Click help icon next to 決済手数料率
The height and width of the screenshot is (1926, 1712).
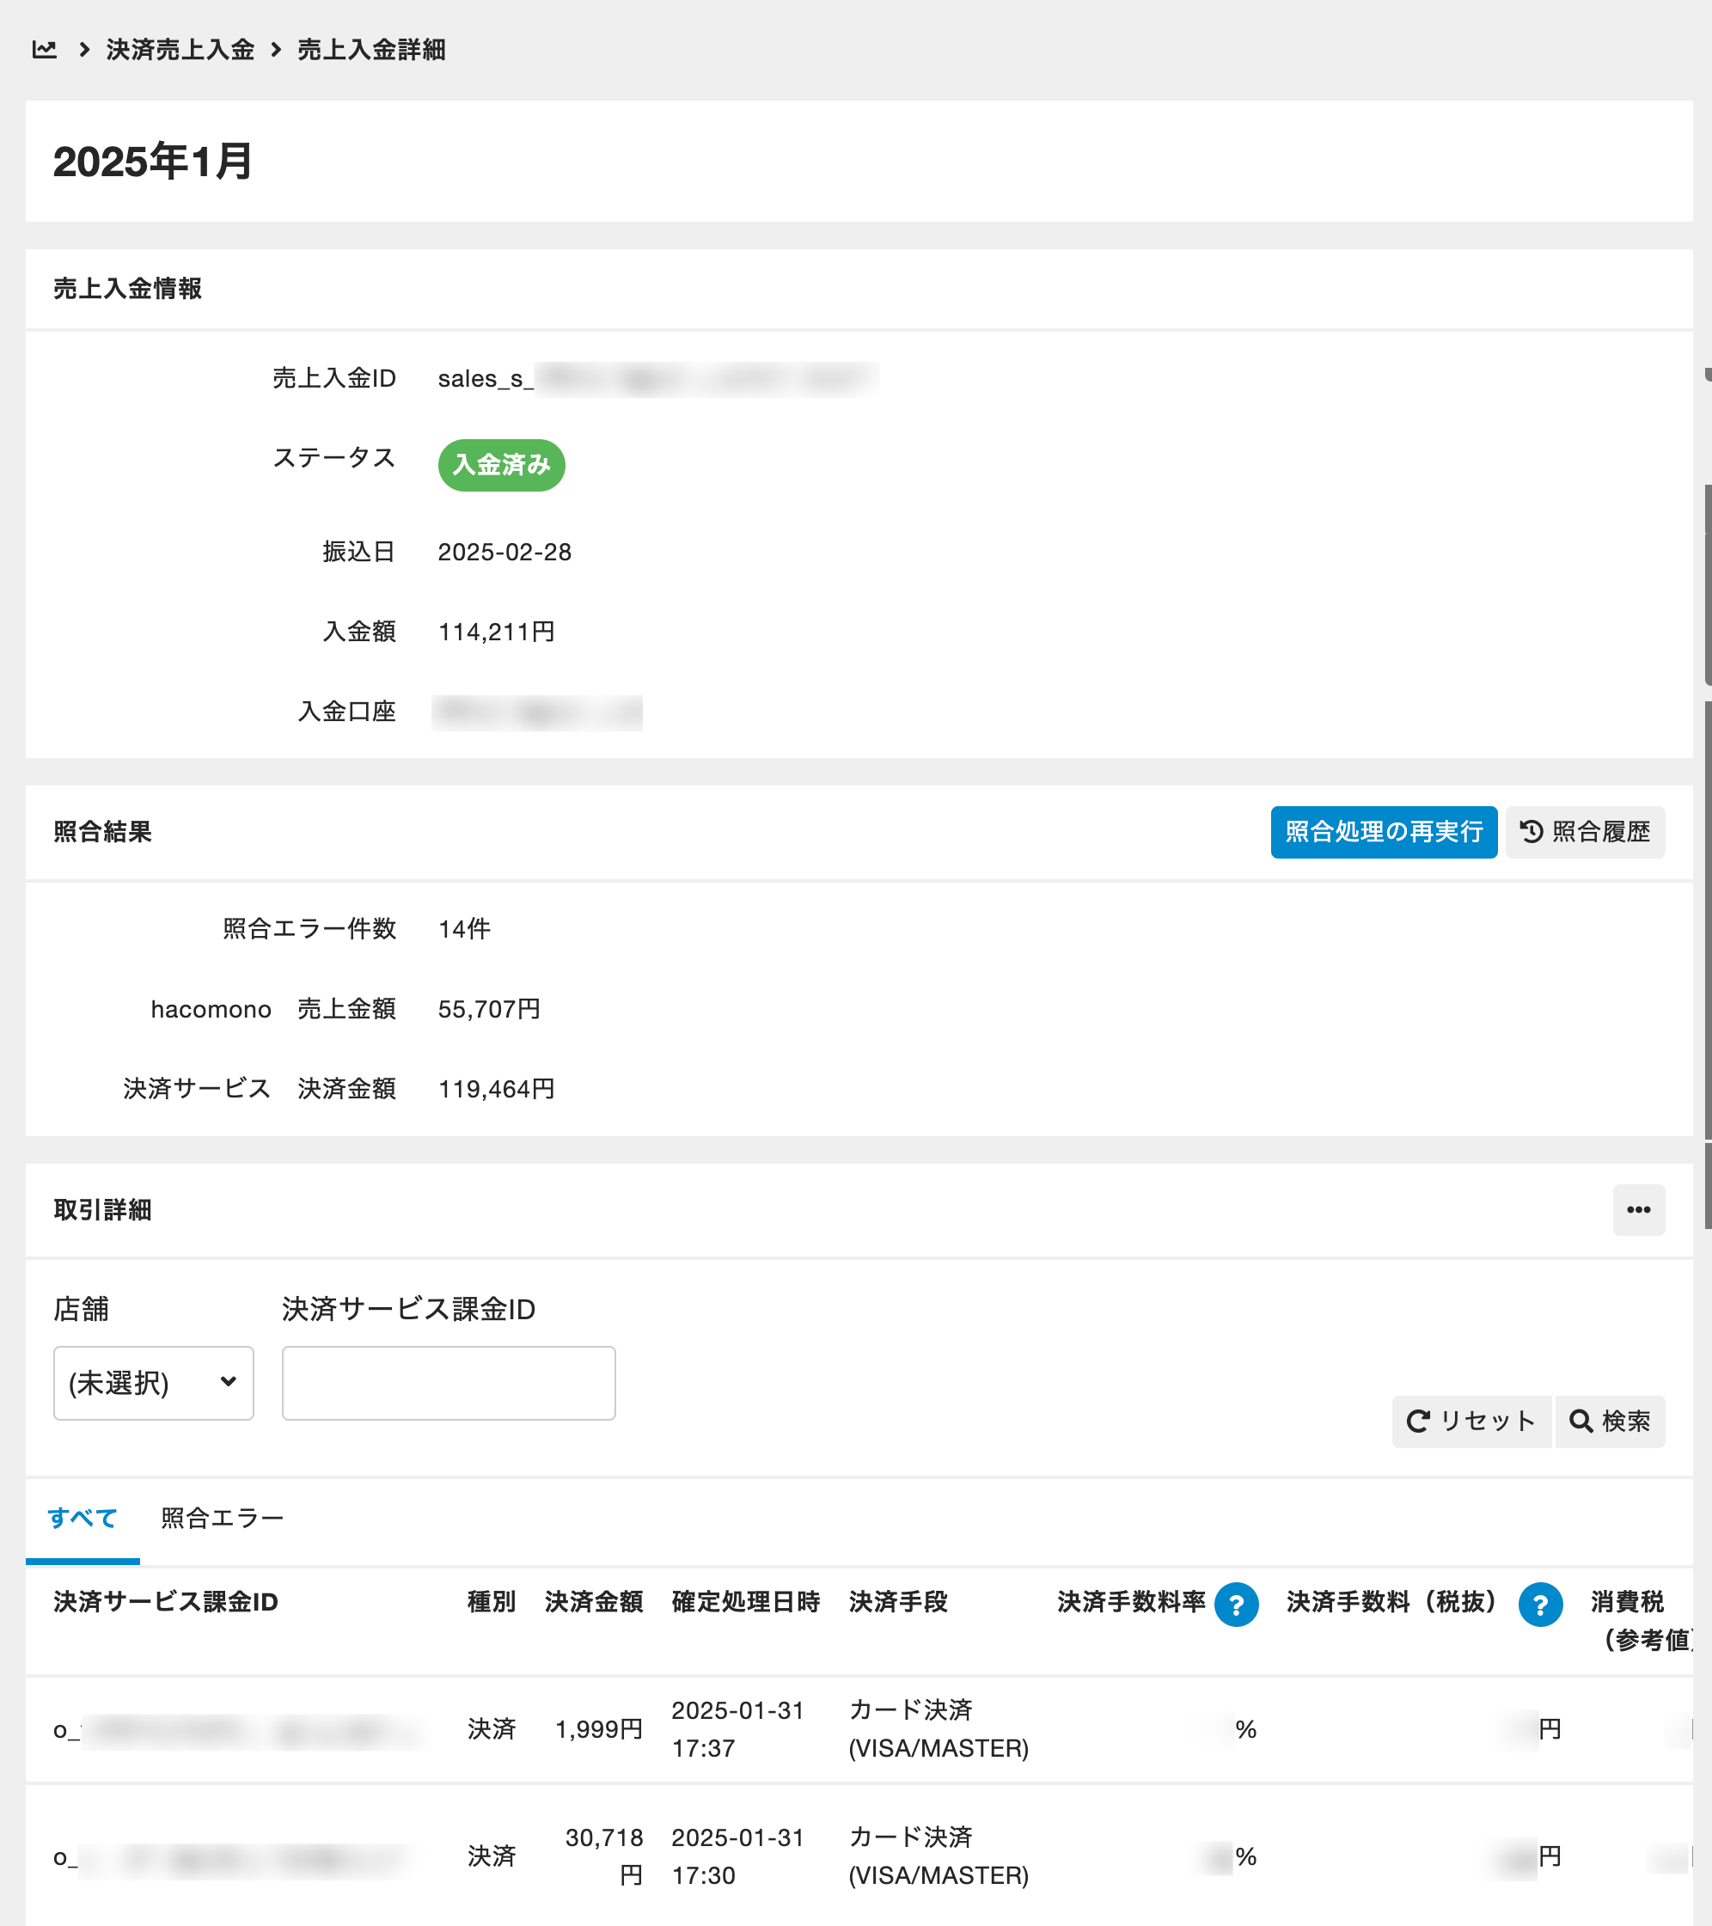point(1236,1604)
